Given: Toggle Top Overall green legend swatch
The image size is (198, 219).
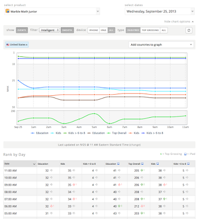Looking at the screenshot, I should tap(109, 133).
